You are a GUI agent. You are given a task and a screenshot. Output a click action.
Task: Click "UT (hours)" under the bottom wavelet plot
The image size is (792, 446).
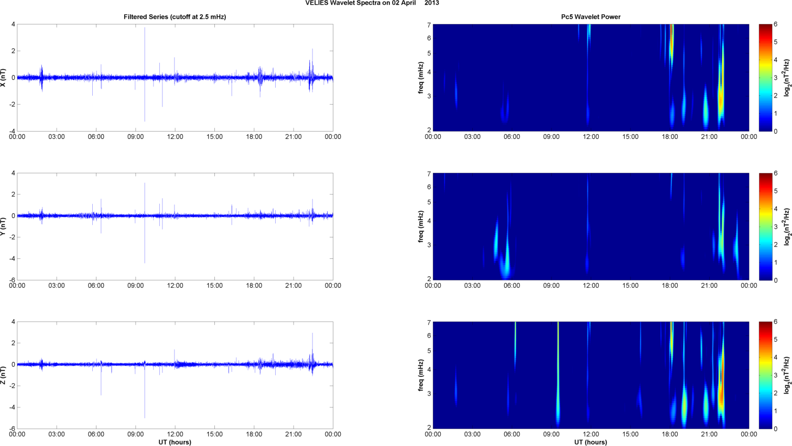click(591, 442)
